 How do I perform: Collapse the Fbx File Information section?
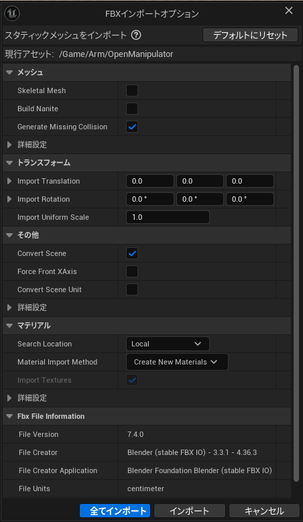pos(9,416)
